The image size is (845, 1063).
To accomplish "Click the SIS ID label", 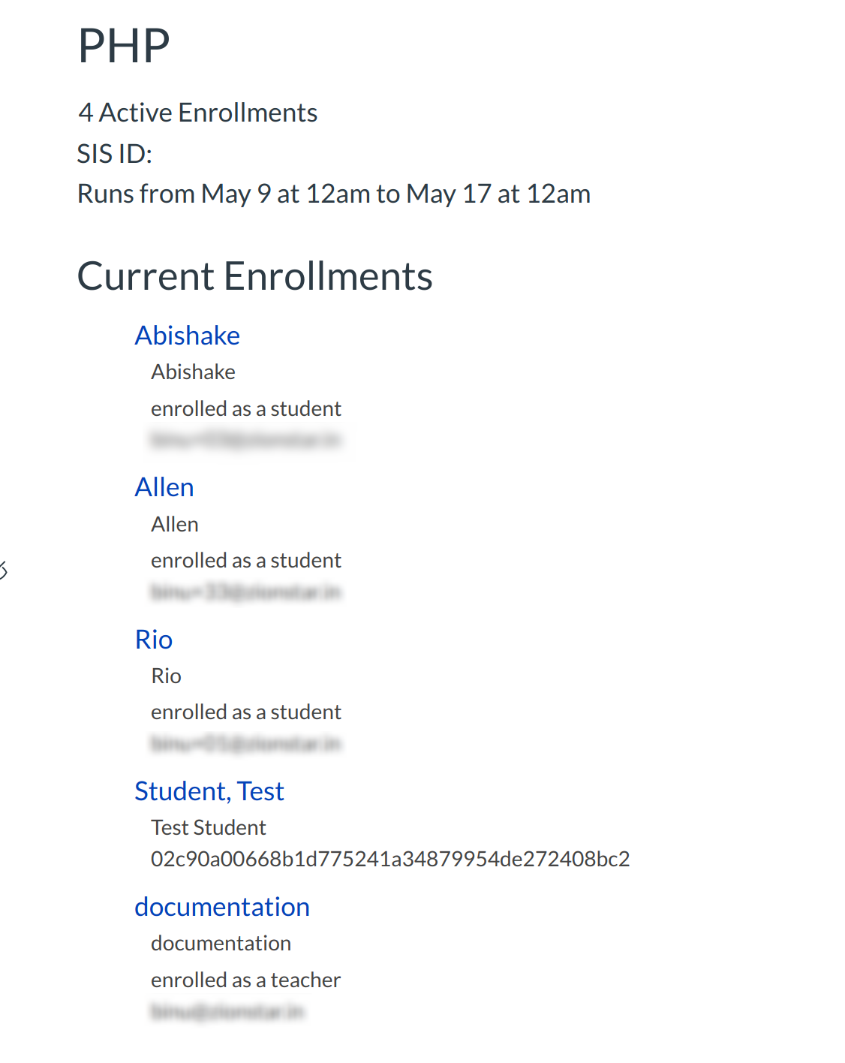I will [x=115, y=154].
